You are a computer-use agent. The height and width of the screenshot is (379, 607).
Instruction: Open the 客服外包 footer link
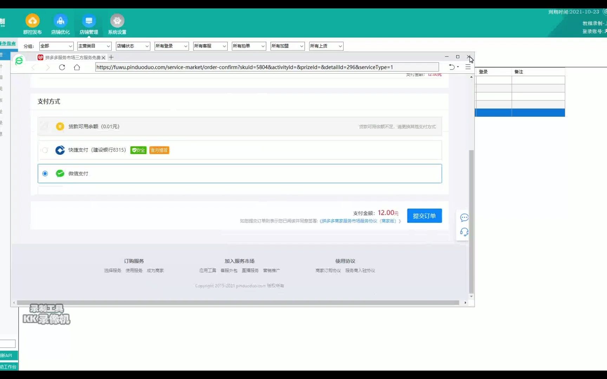click(x=229, y=271)
